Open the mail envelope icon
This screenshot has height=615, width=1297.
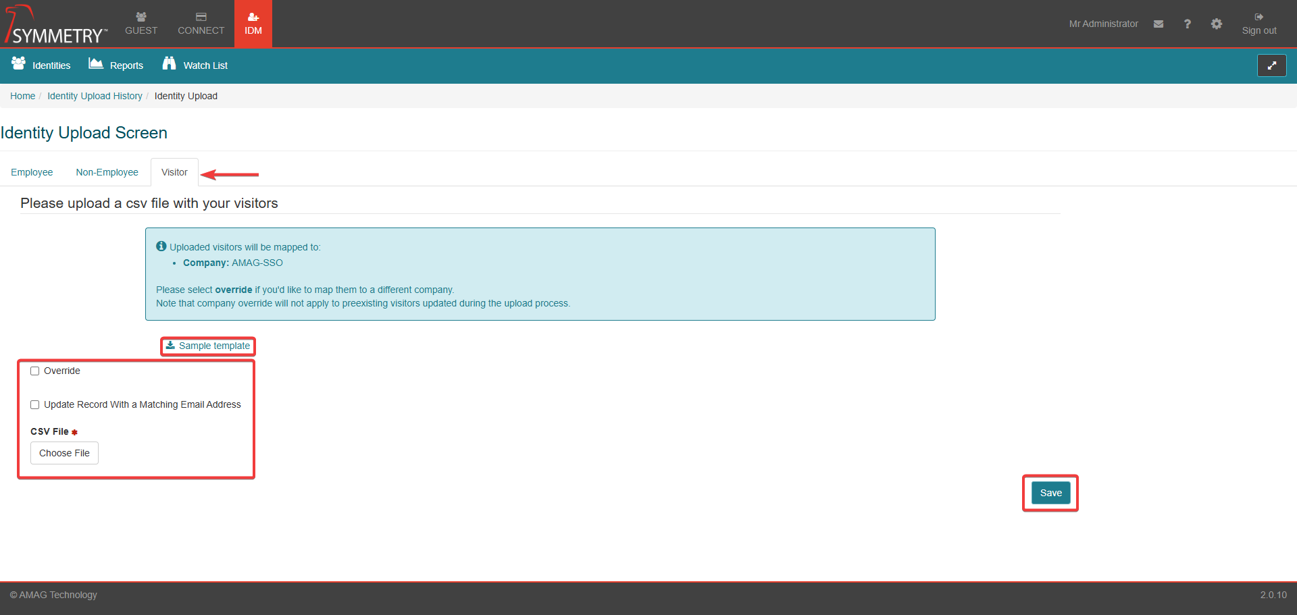[1159, 24]
